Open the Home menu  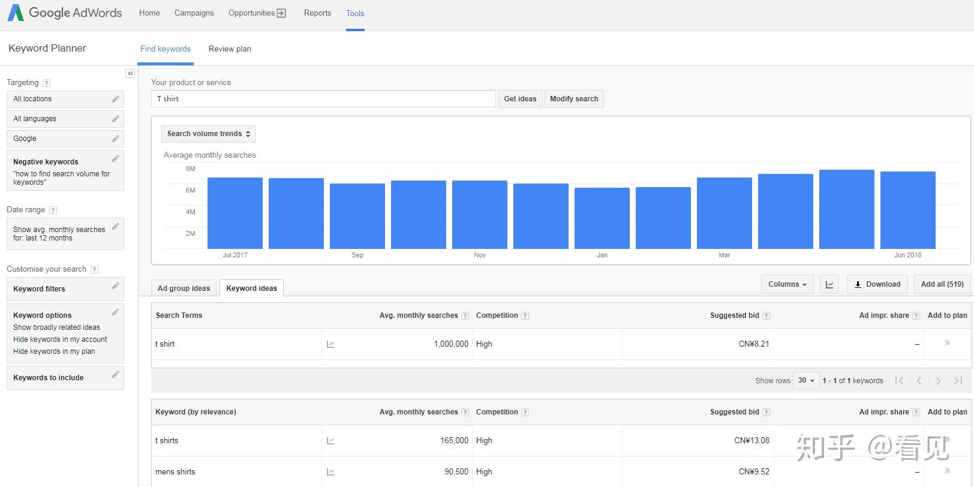(x=149, y=13)
